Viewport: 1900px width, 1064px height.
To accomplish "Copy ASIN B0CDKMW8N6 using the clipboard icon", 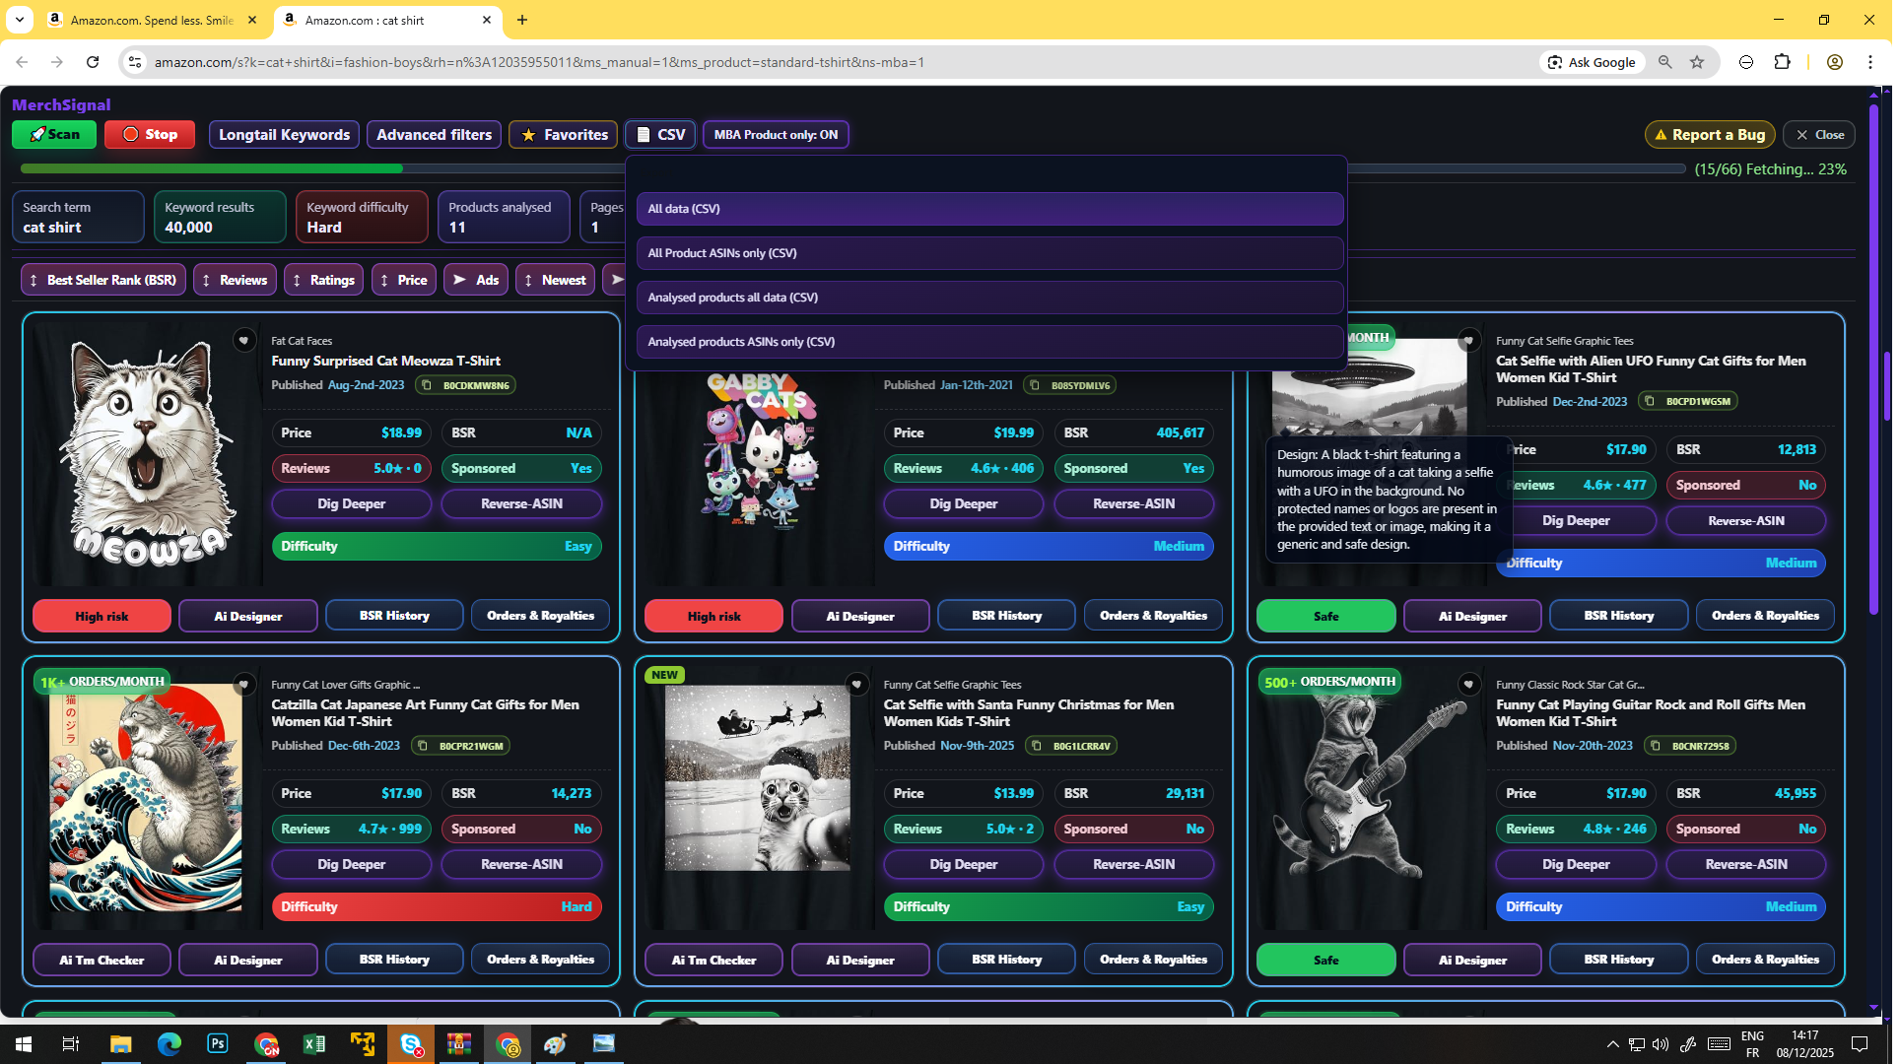I will click(x=428, y=385).
